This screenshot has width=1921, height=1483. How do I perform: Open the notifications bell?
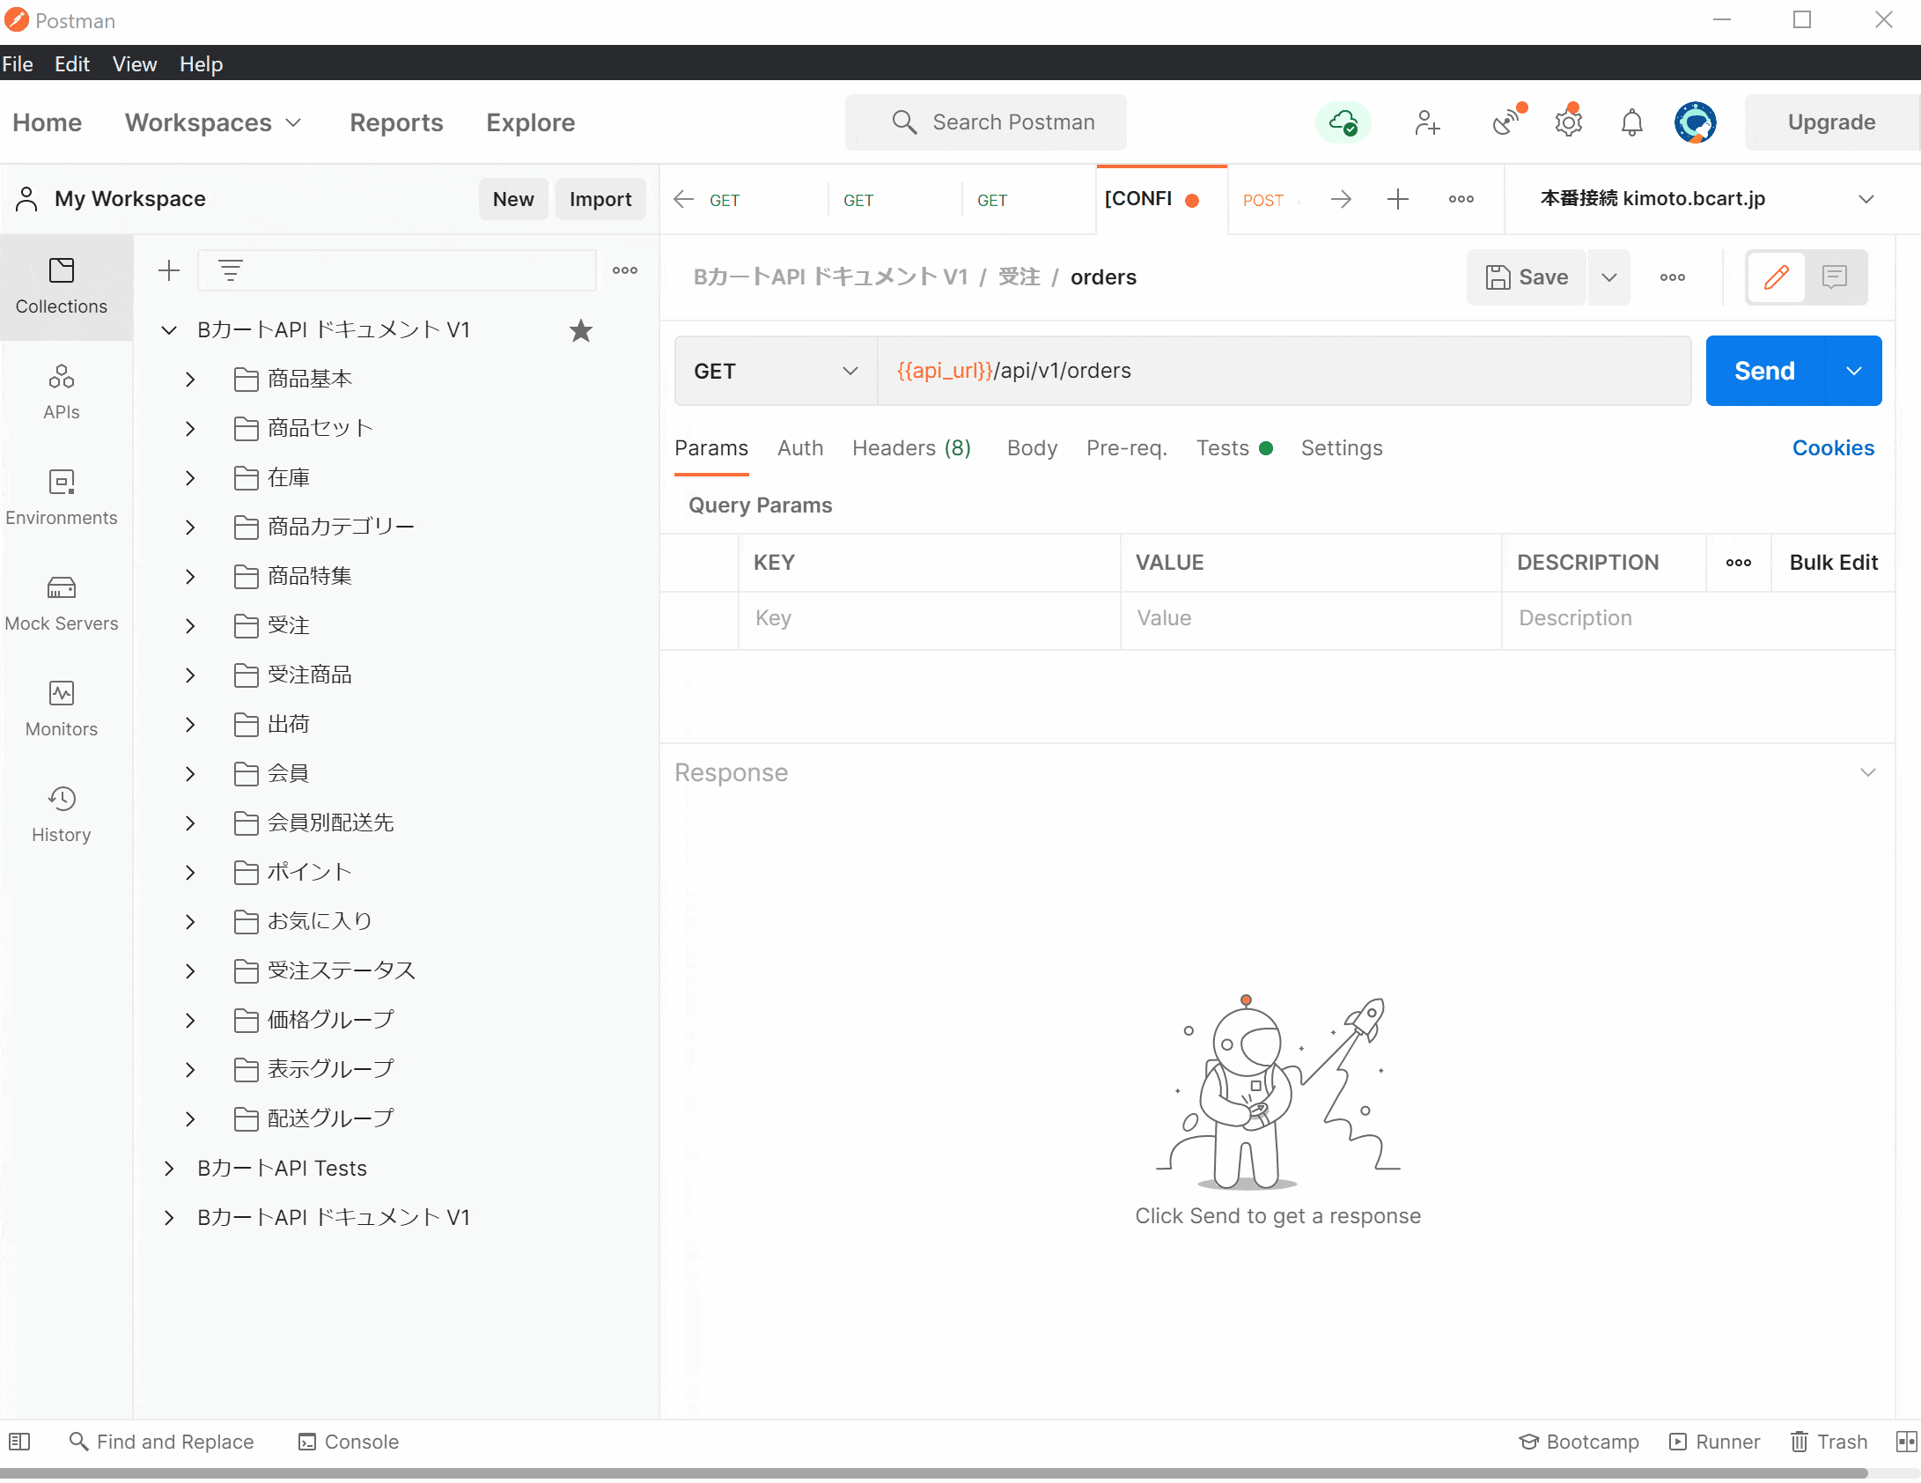1631,122
